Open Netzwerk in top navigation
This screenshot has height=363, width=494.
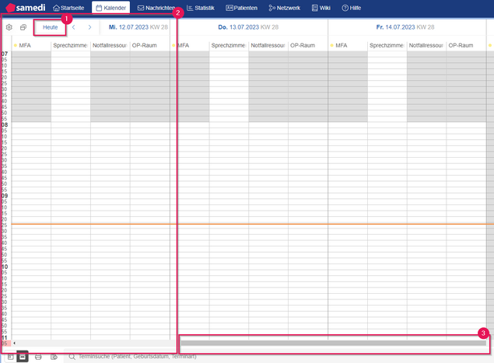point(285,8)
